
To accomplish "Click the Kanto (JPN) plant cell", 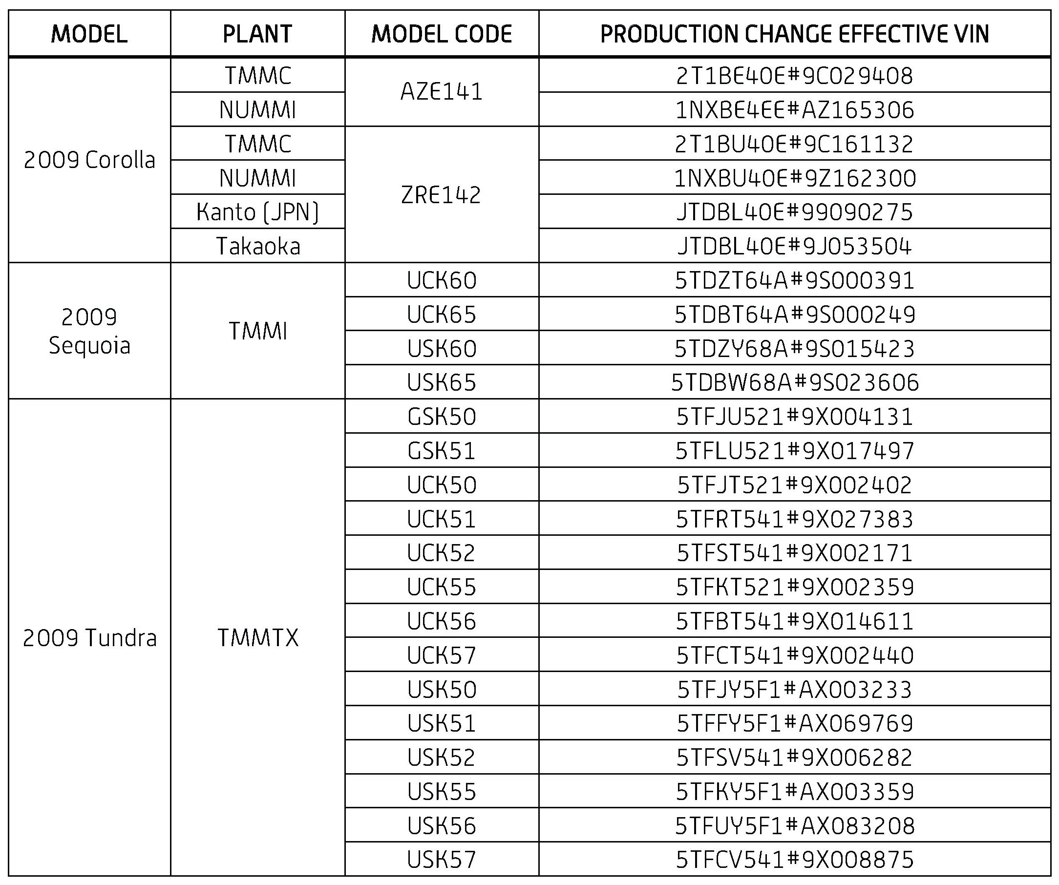I will click(258, 212).
